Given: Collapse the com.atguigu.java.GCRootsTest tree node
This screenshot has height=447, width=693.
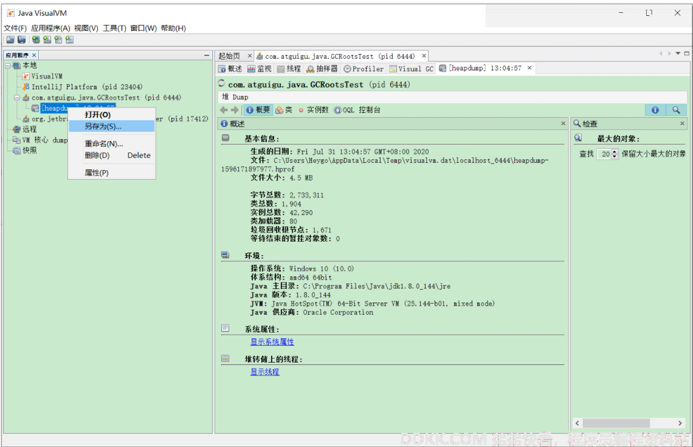Looking at the screenshot, I should [x=17, y=98].
